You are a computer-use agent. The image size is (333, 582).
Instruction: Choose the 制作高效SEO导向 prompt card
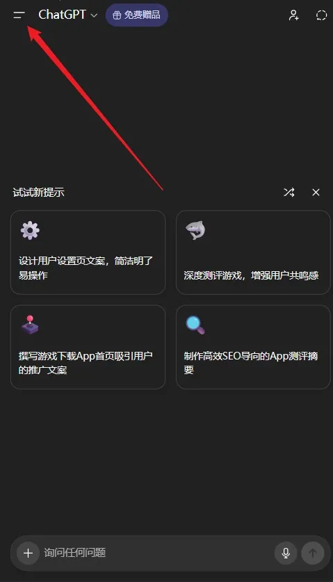(253, 347)
